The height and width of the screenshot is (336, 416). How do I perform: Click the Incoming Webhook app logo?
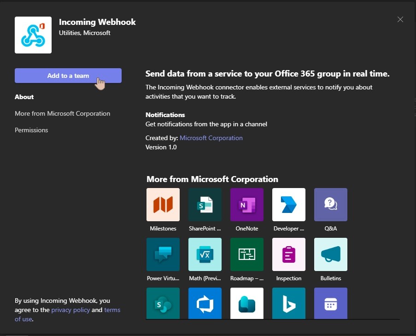click(x=33, y=35)
